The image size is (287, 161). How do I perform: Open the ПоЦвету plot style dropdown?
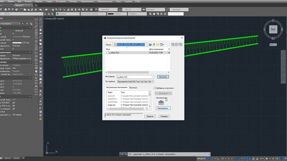pos(137,14)
